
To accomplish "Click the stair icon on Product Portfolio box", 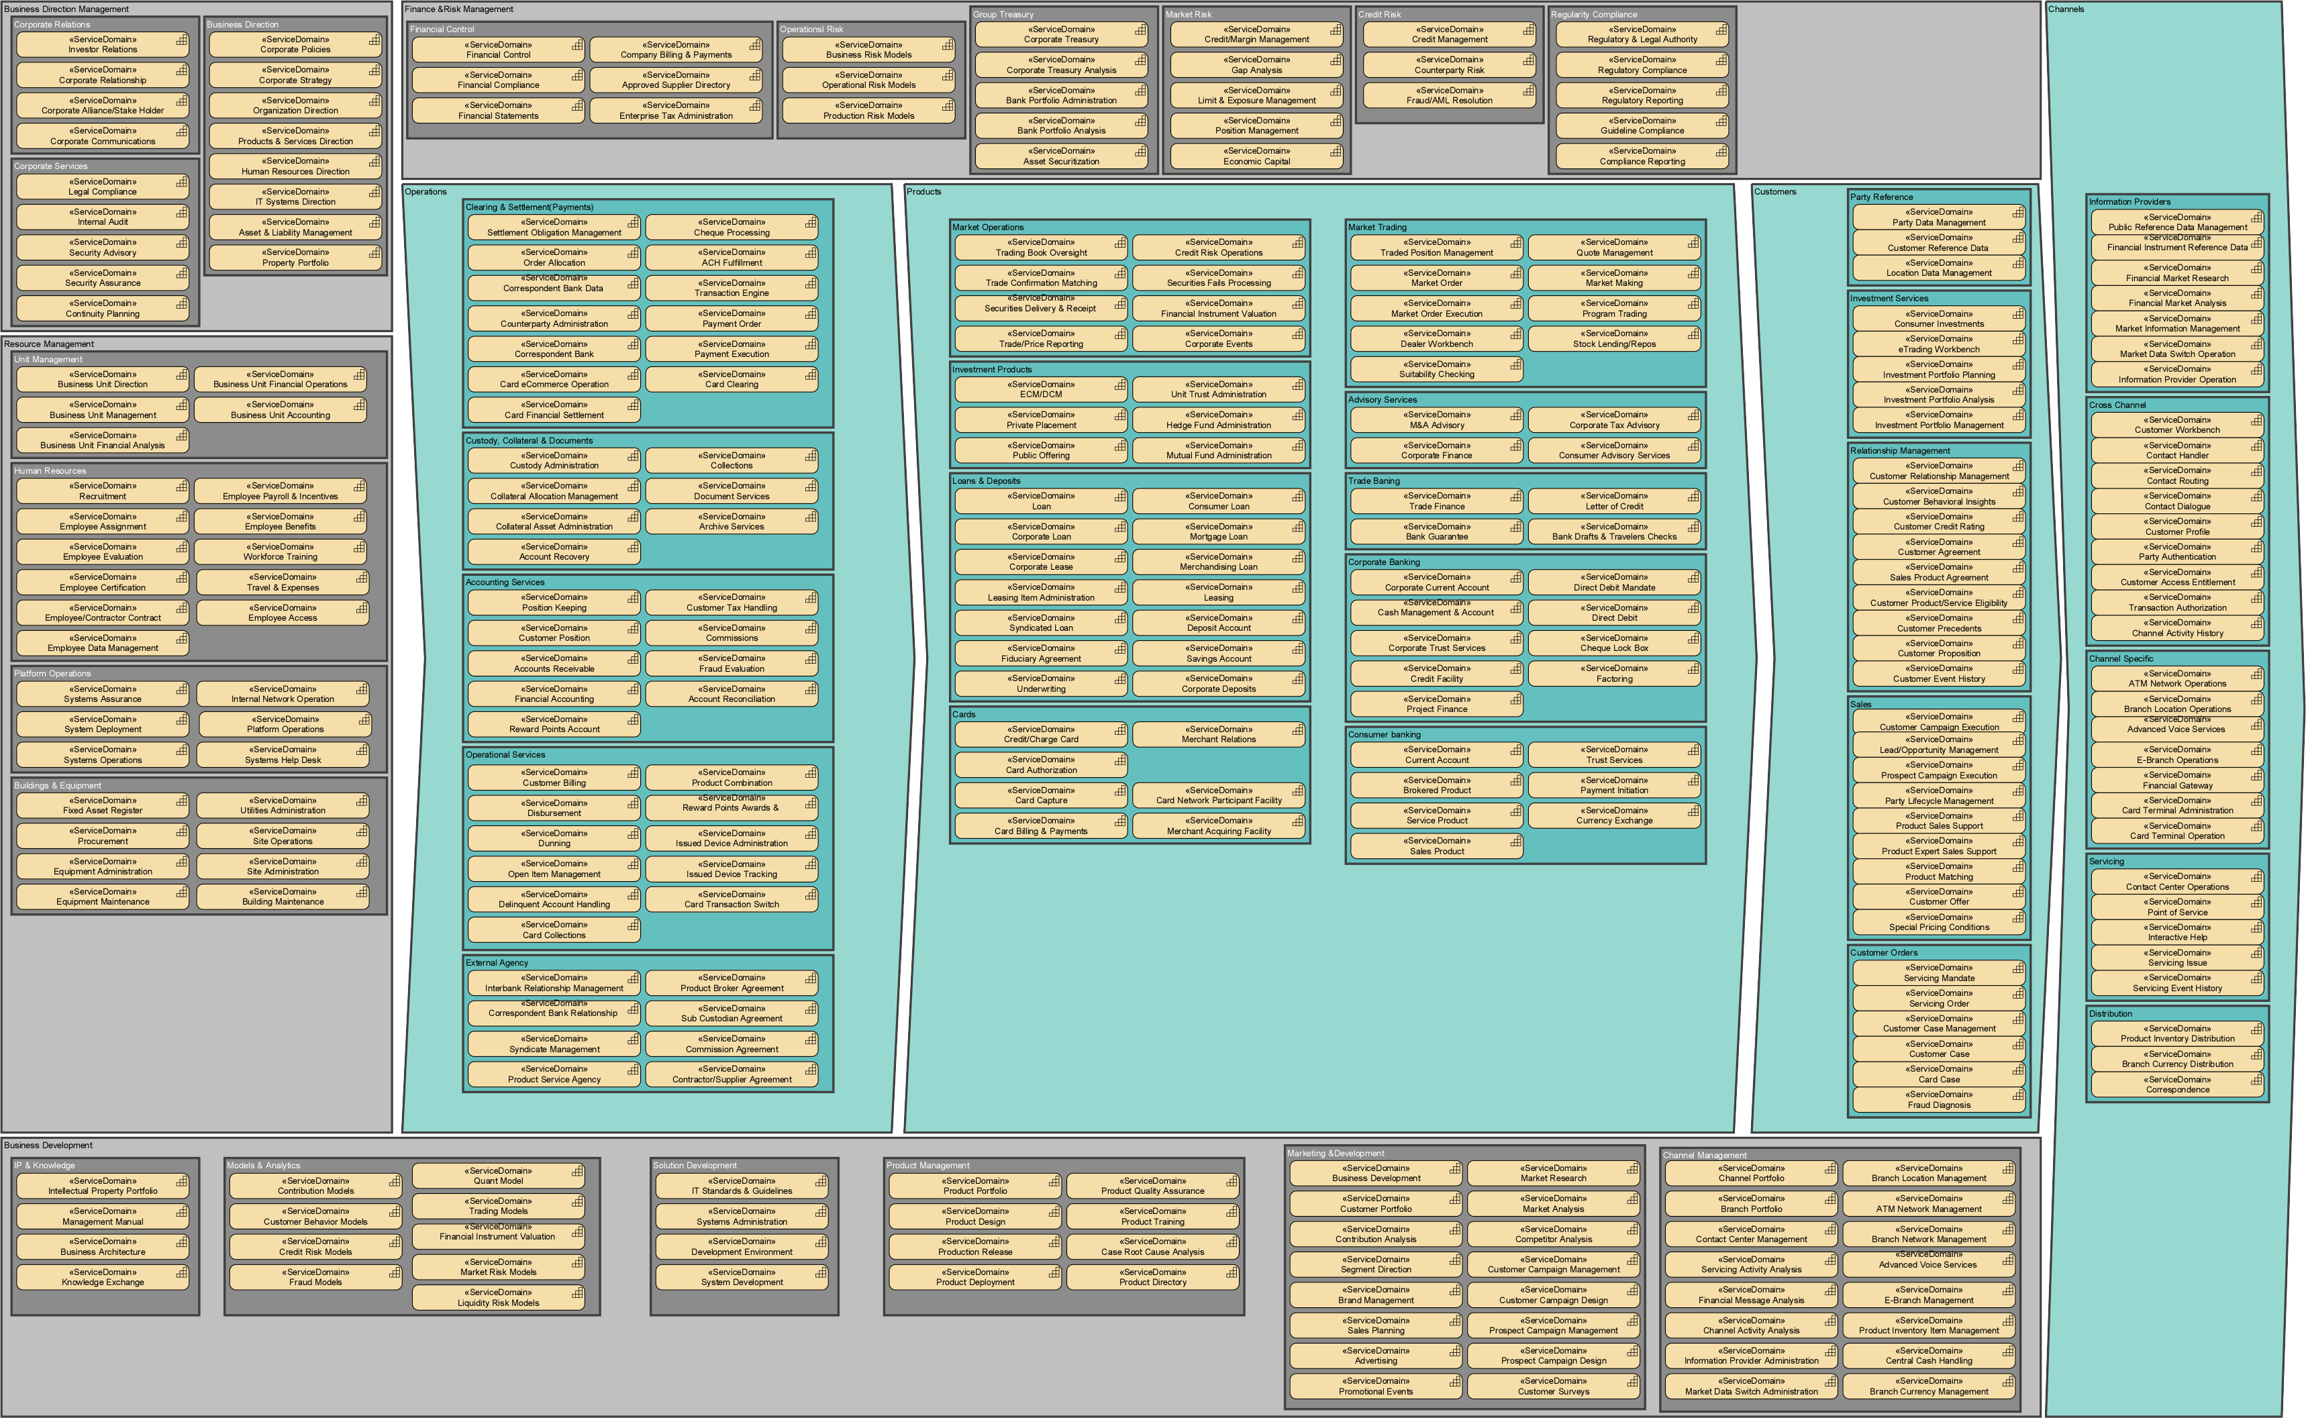I will pyautogui.click(x=1054, y=1182).
